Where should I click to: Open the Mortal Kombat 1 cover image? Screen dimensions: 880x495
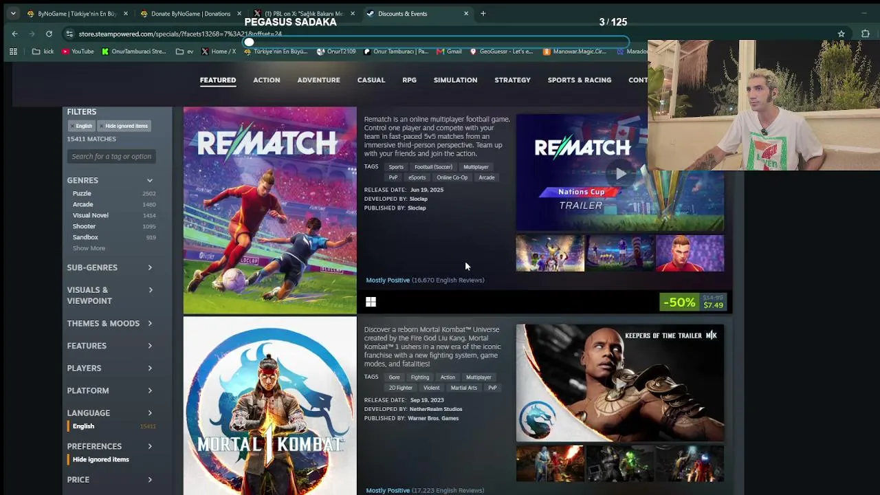(270, 406)
